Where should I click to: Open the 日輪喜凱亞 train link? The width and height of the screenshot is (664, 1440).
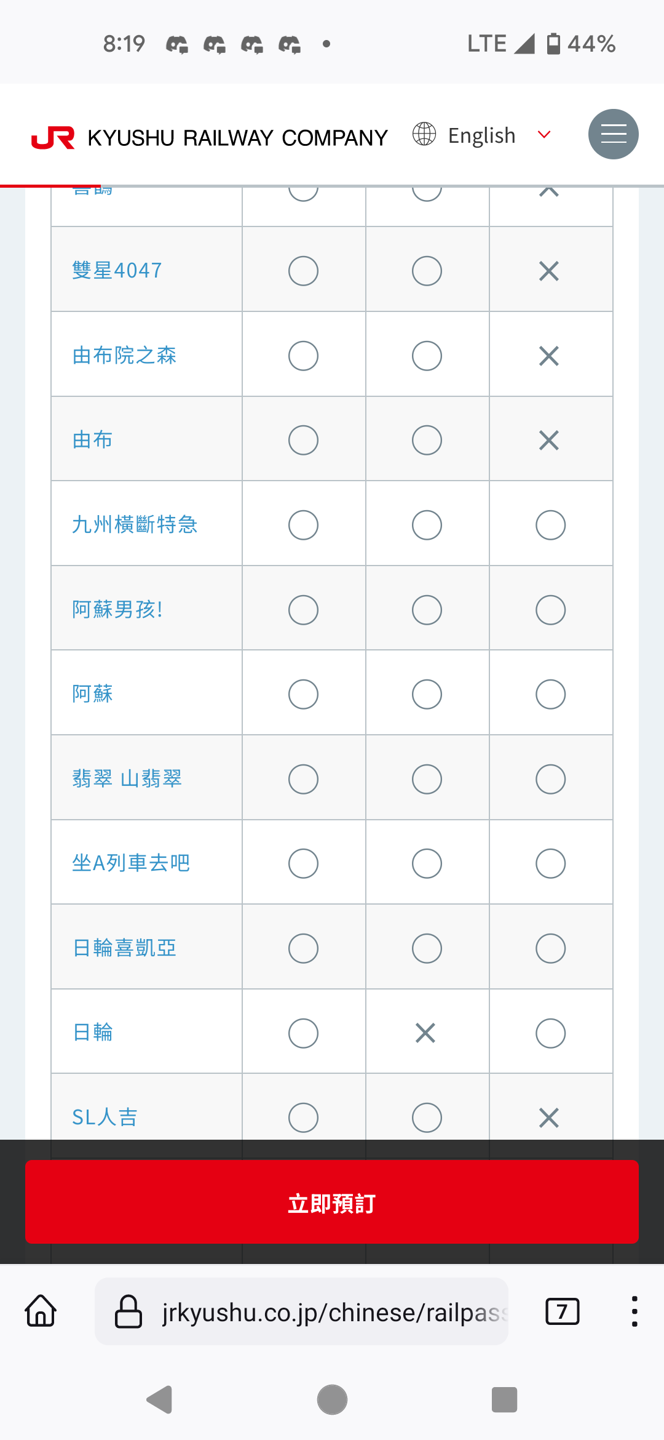tap(124, 948)
